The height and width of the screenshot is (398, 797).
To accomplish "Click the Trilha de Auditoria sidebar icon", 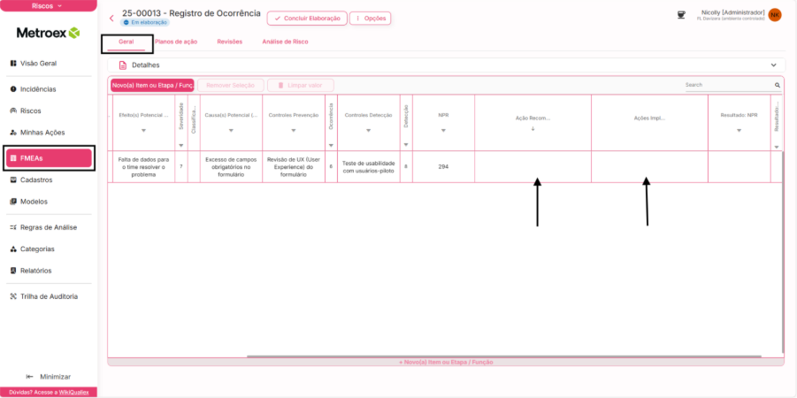I will click(13, 296).
